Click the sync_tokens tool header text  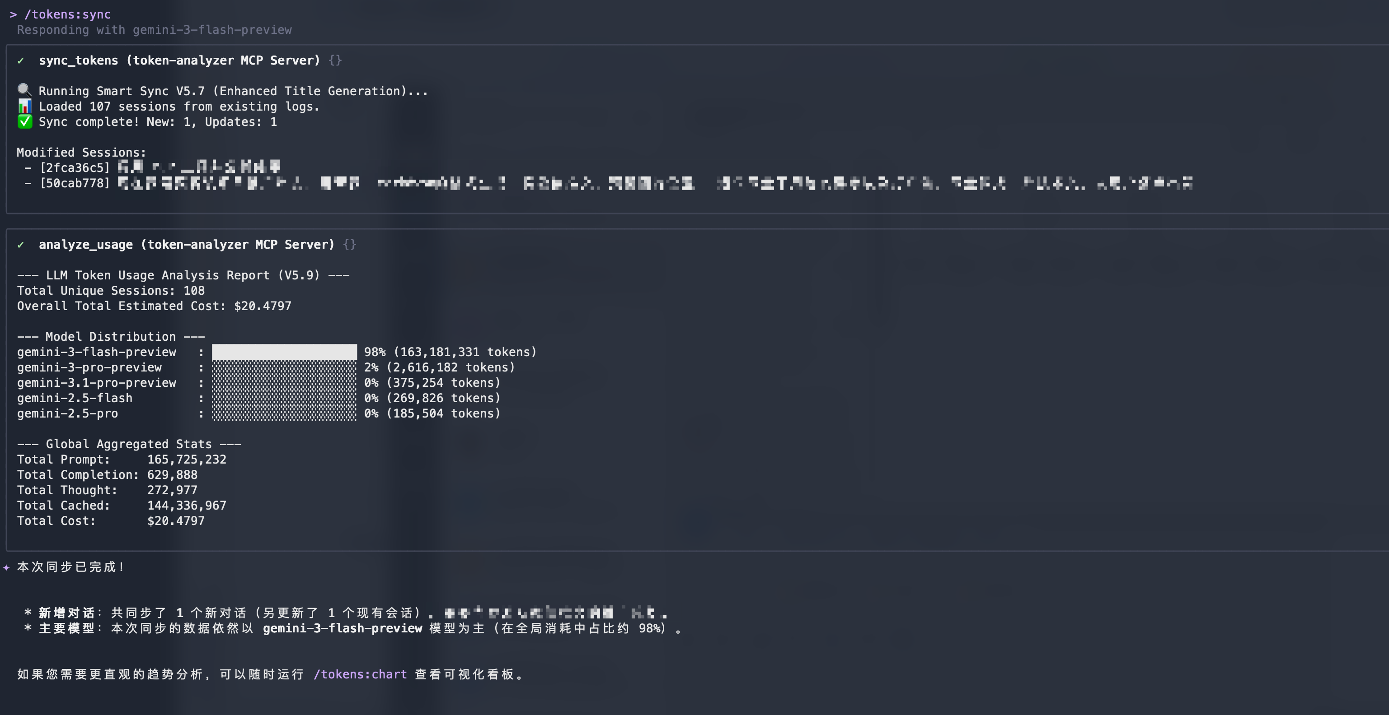click(179, 60)
